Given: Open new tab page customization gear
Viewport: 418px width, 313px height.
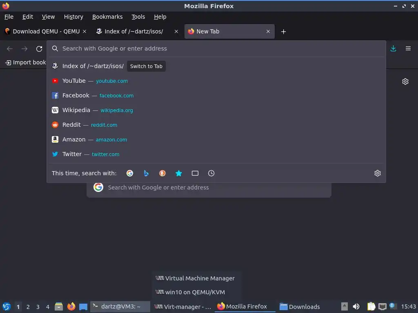Looking at the screenshot, I should tap(405, 82).
